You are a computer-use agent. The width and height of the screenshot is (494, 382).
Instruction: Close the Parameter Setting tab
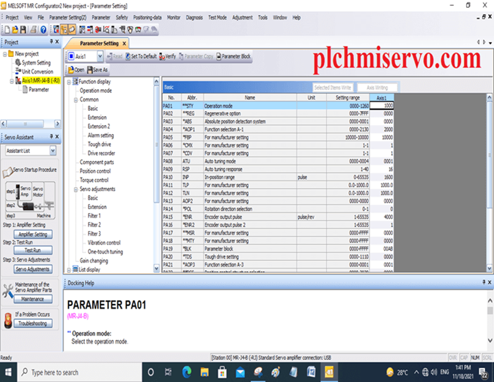[124, 43]
